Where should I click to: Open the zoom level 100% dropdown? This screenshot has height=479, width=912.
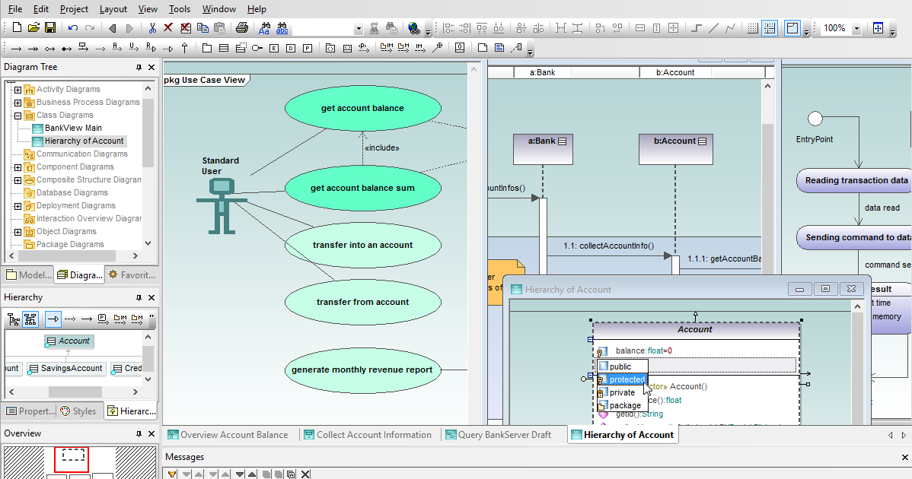click(x=856, y=28)
